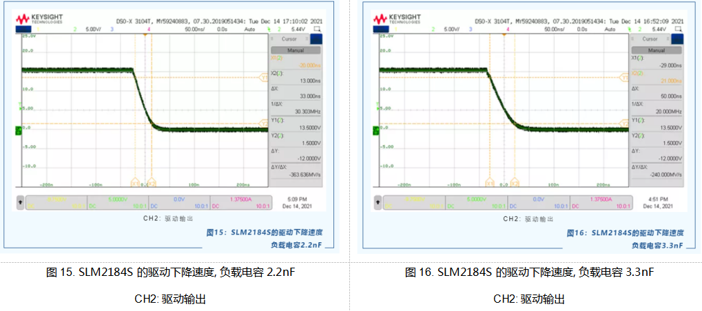The height and width of the screenshot is (311, 702).
Task: Toggle channel 4 label in Figure 15 header
Action: (x=149, y=29)
